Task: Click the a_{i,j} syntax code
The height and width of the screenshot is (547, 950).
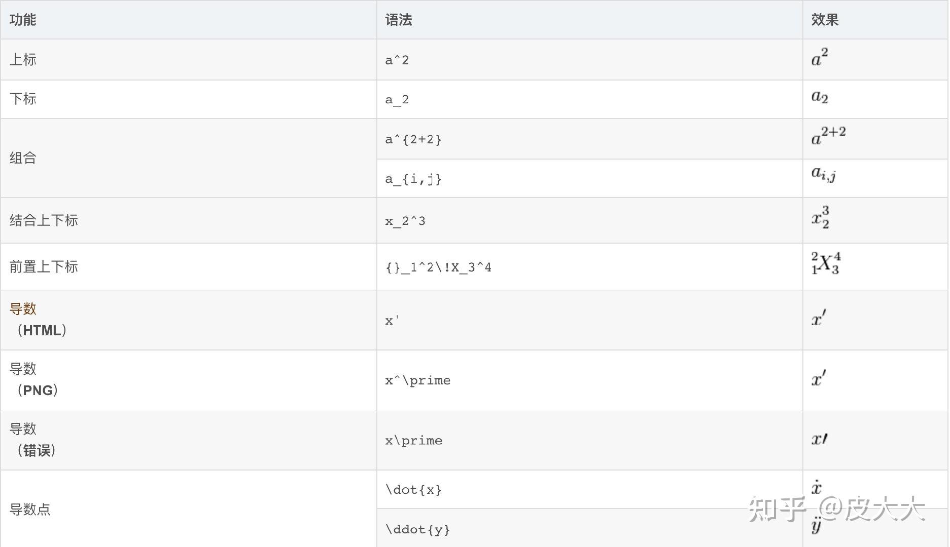Action: click(x=413, y=179)
